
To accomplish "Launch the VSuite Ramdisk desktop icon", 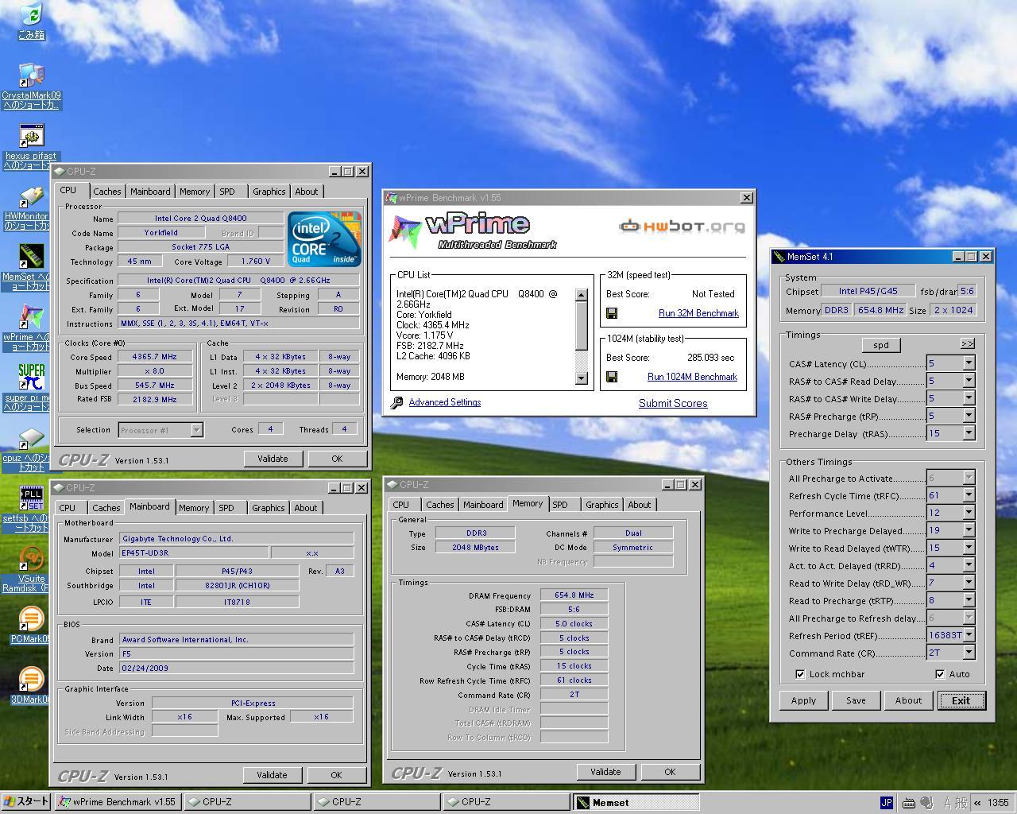I will click(x=30, y=559).
